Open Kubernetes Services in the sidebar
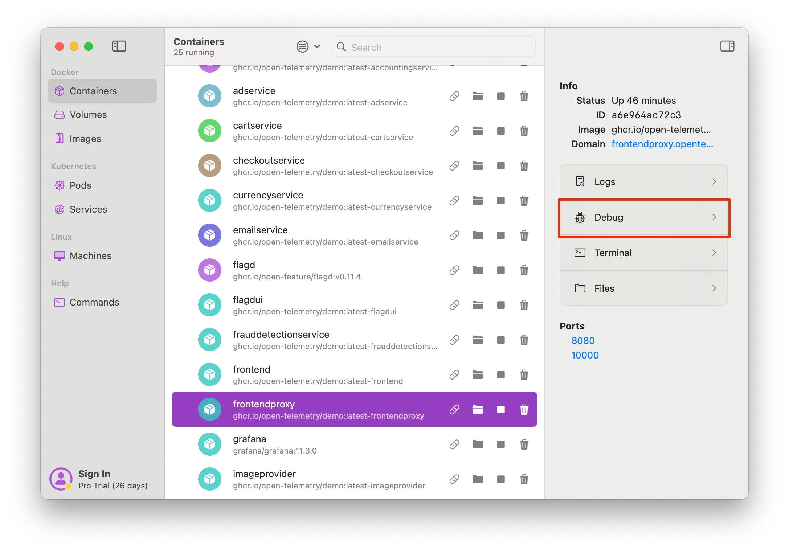The height and width of the screenshot is (553, 789). pos(102,209)
